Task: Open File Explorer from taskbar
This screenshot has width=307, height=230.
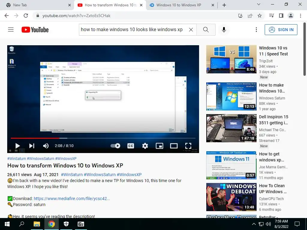Action: tap(37, 224)
